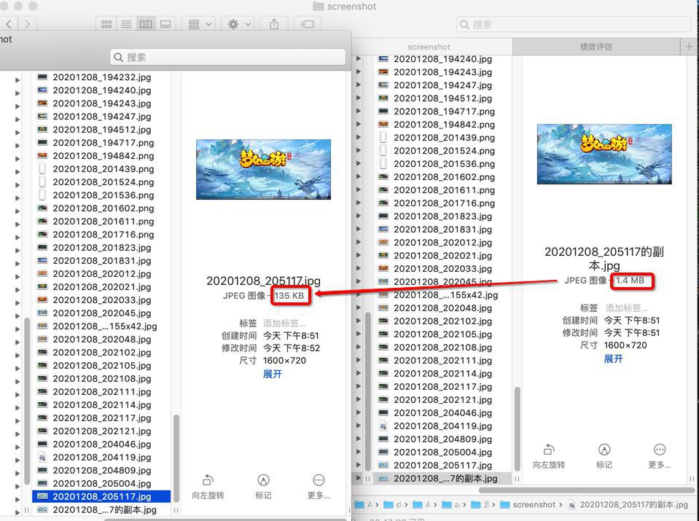Screen dimensions: 699x521
Task: Select 20201208_201439.png in the back window
Action: (x=442, y=138)
